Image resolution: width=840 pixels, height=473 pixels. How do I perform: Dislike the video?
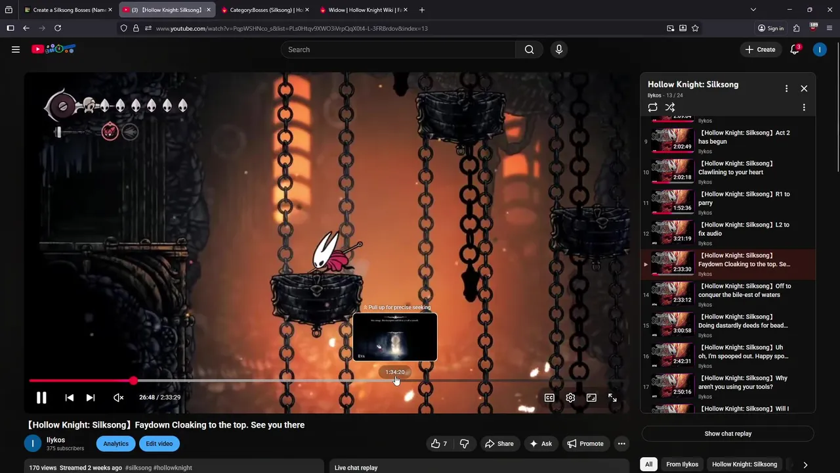(x=464, y=443)
